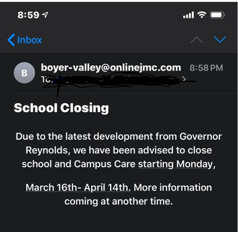
Task: Tap the underlined starting Monday date link
Action: (x=177, y=164)
